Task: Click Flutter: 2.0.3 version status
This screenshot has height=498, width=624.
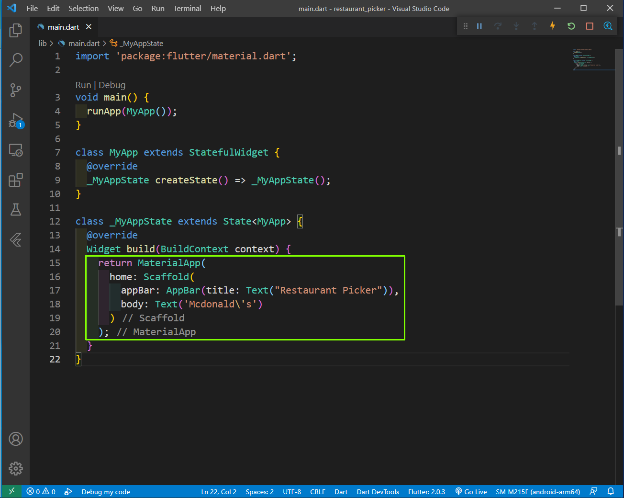Action: (x=426, y=491)
